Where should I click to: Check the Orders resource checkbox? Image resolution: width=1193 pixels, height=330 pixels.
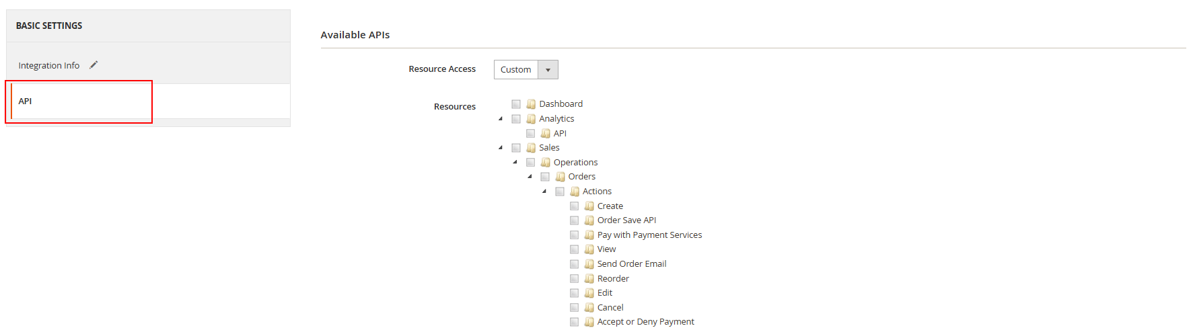(545, 177)
